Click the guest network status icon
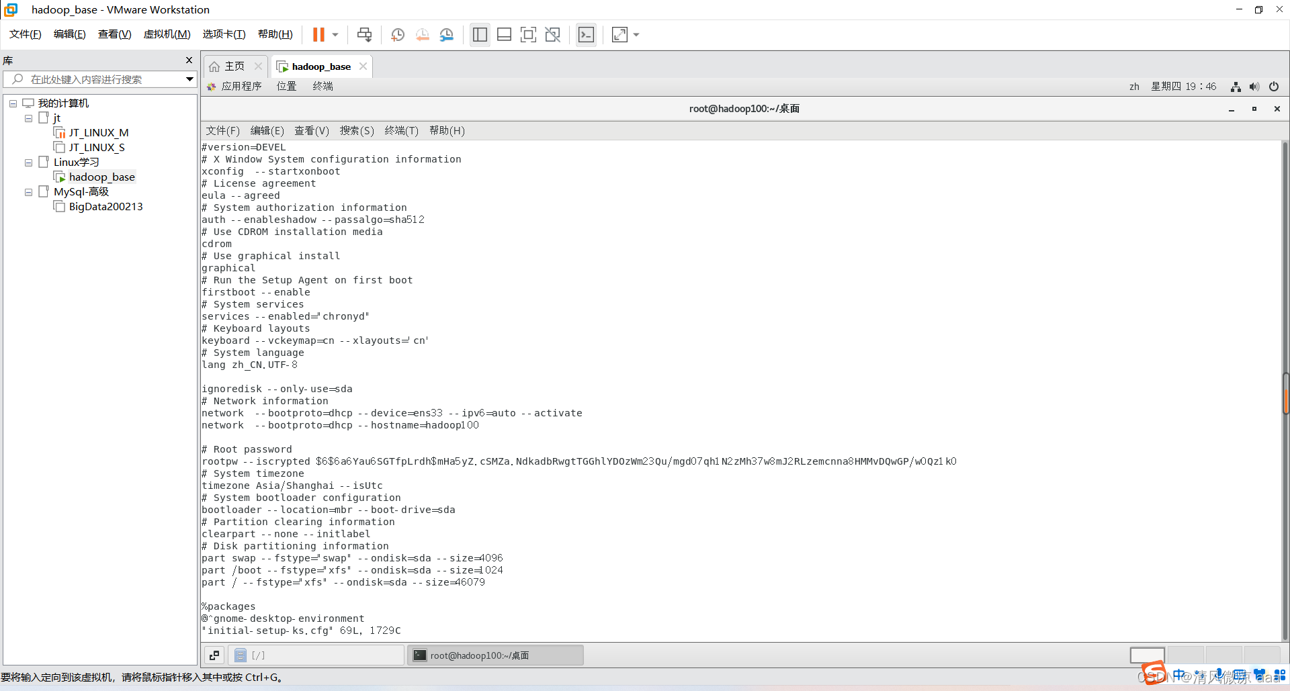 click(1236, 87)
